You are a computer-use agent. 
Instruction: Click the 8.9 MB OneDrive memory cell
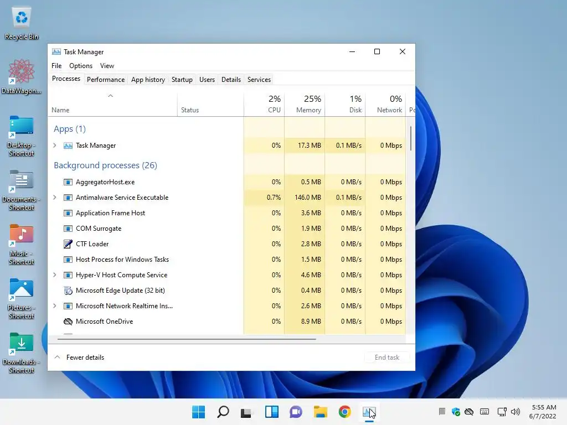305,322
